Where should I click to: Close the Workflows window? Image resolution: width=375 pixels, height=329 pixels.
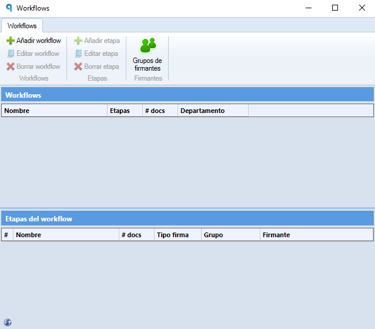[362, 8]
